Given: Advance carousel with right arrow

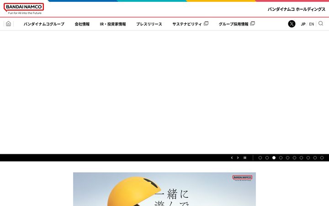Looking at the screenshot, I should [x=238, y=157].
